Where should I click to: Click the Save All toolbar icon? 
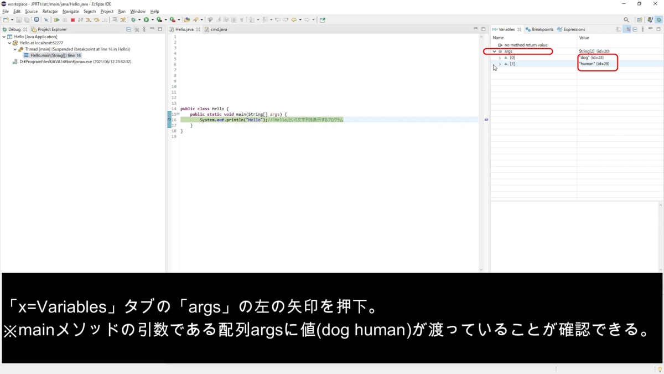(x=26, y=20)
